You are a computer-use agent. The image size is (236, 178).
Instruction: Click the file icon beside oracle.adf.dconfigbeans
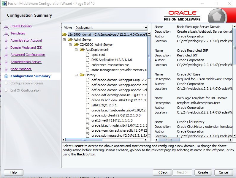coord(88,95)
